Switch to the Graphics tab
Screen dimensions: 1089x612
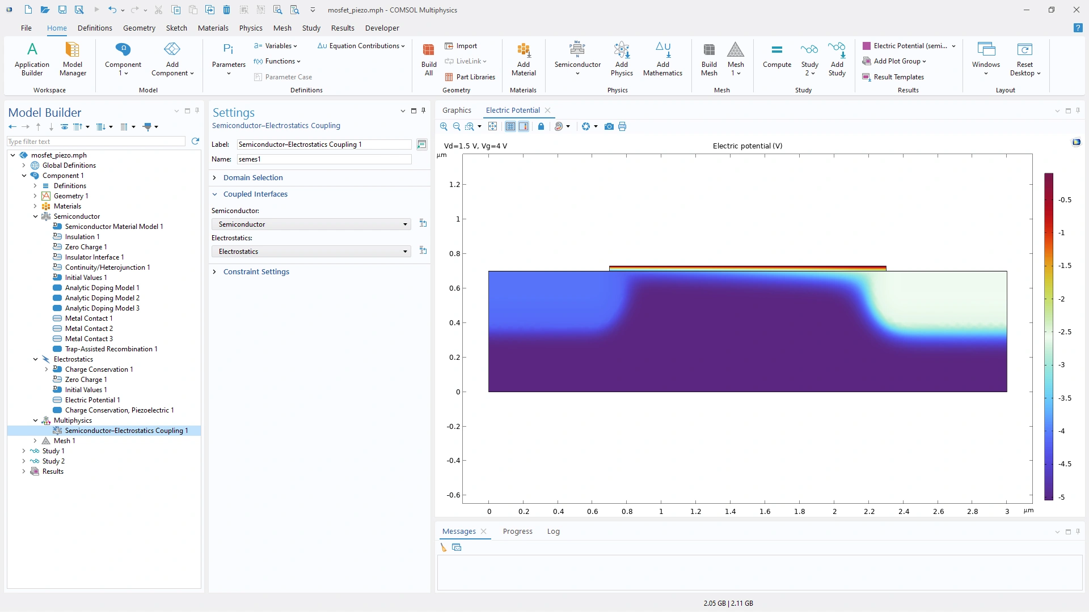click(x=457, y=110)
